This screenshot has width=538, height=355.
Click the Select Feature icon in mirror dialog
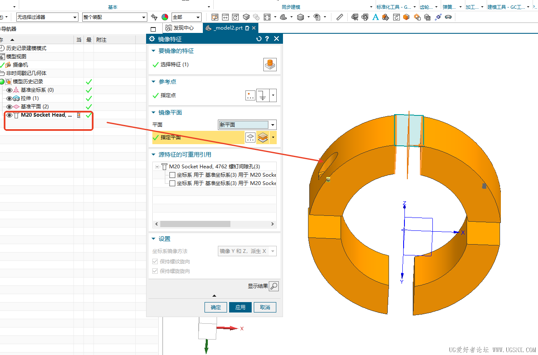click(270, 65)
